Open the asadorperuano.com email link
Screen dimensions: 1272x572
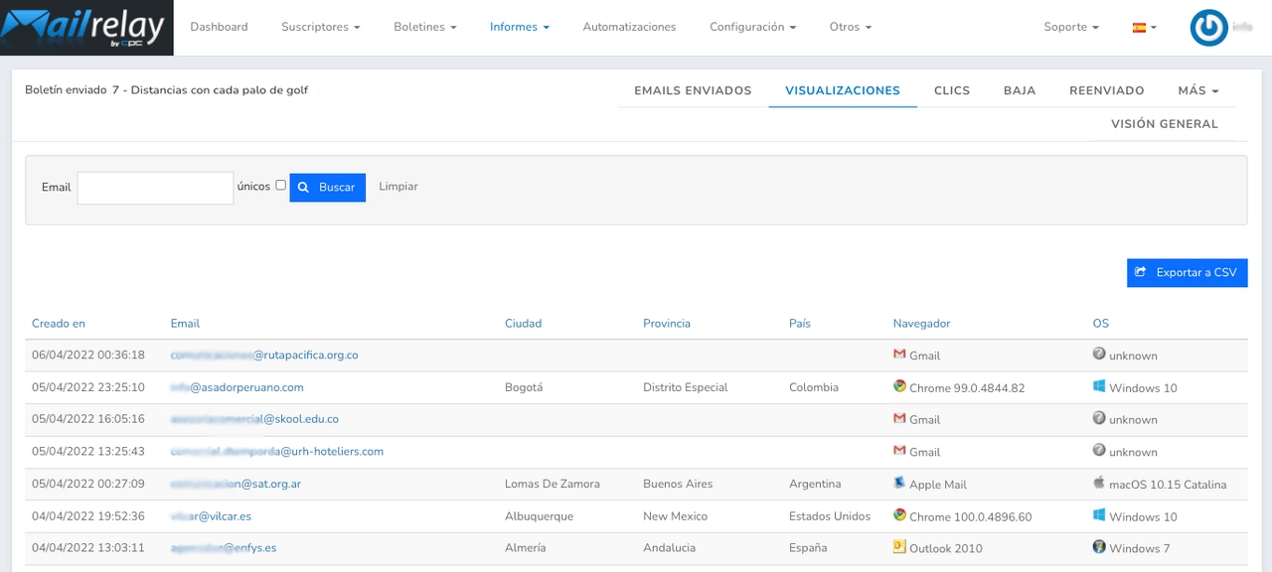point(238,387)
